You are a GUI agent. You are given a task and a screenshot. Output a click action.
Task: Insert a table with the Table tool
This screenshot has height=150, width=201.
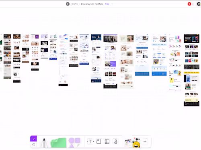(107, 142)
